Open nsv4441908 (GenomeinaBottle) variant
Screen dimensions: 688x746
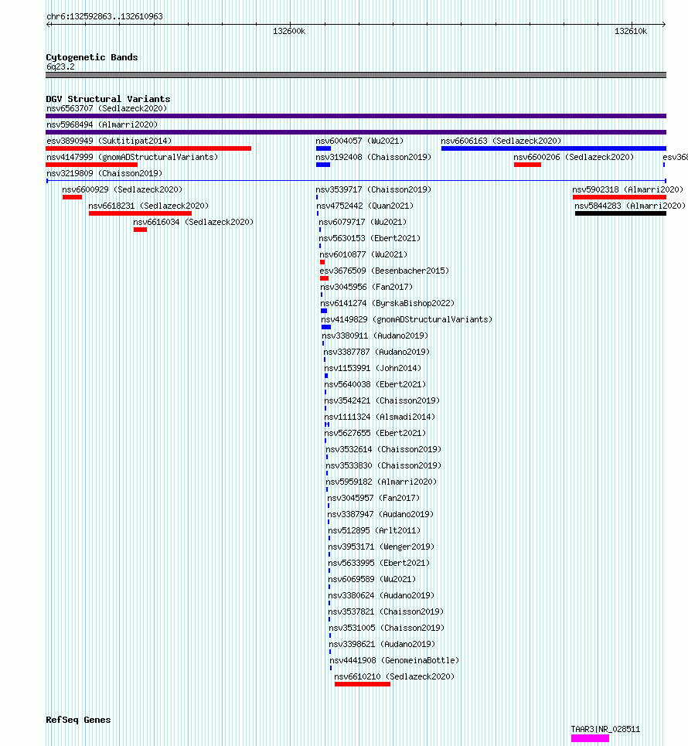tap(394, 660)
